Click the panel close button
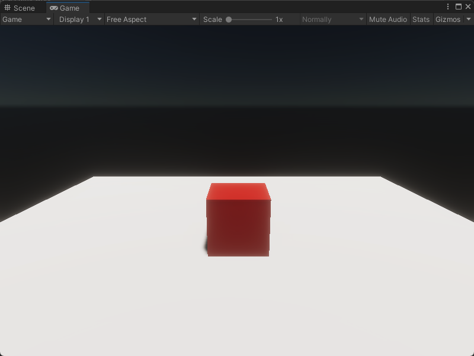Screen dimensions: 474x356 pyautogui.click(x=469, y=6)
